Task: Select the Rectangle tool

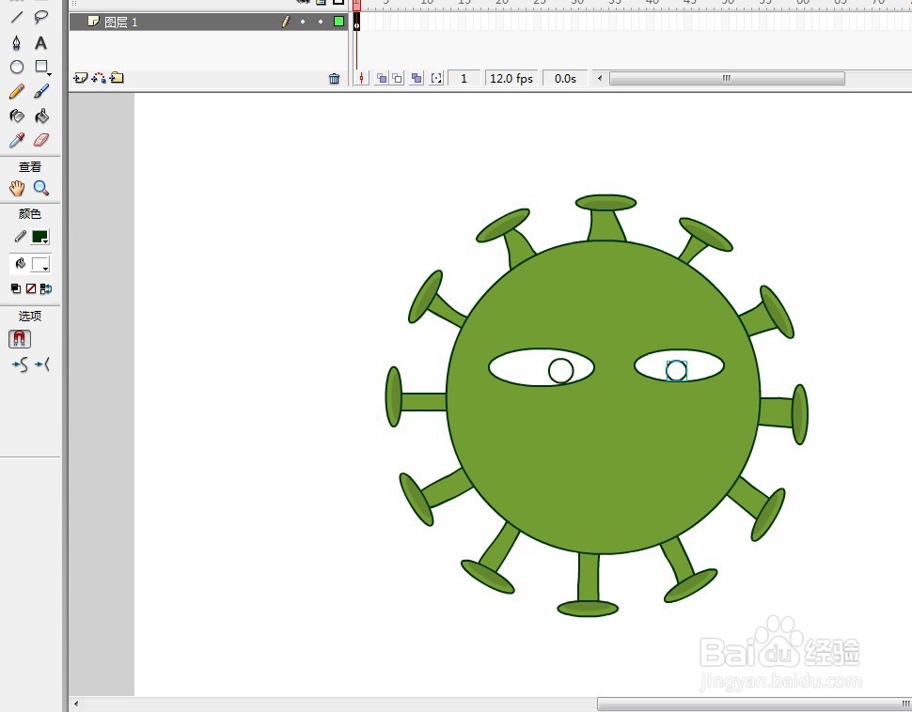Action: coord(40,67)
